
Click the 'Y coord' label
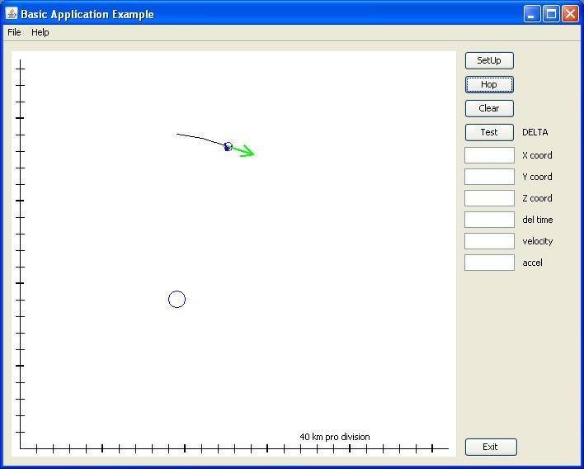(x=537, y=177)
